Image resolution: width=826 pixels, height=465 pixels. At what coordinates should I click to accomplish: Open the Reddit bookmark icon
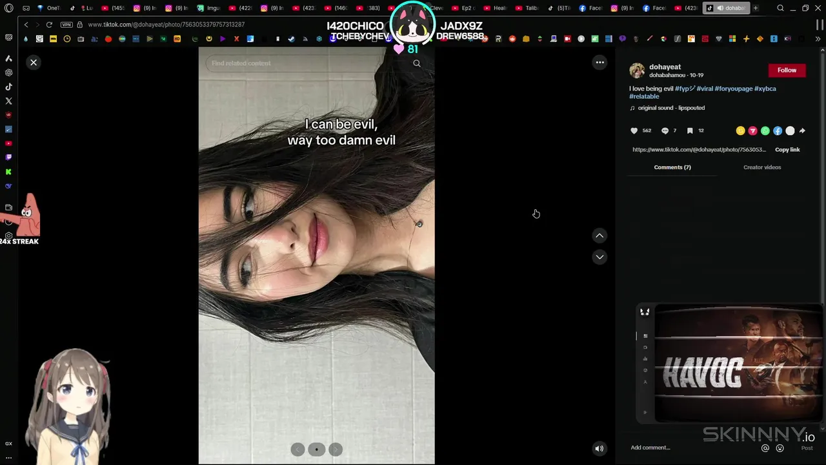512,39
